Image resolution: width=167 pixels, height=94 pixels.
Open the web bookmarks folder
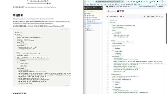coord(107,4)
